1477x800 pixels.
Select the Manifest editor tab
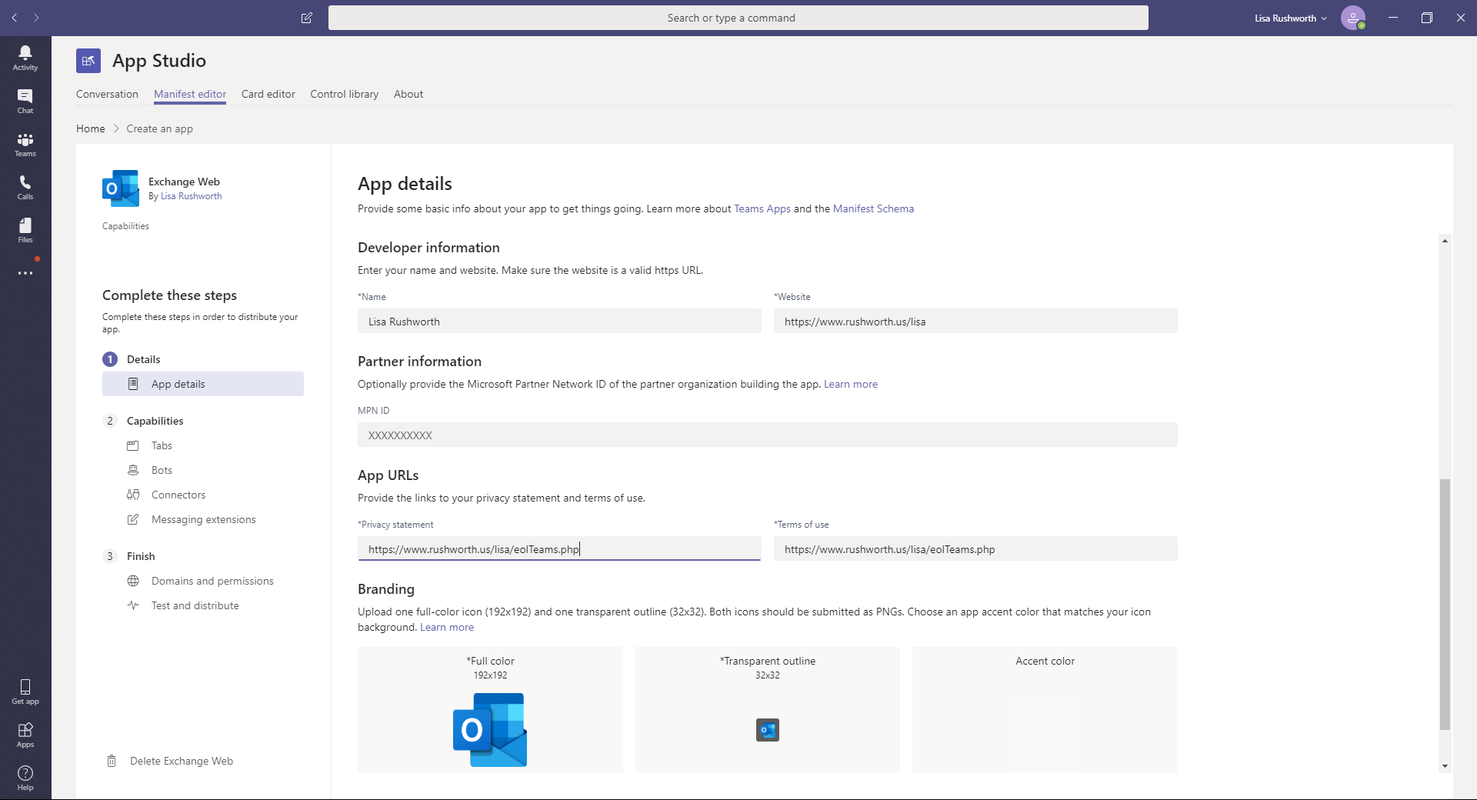(190, 94)
